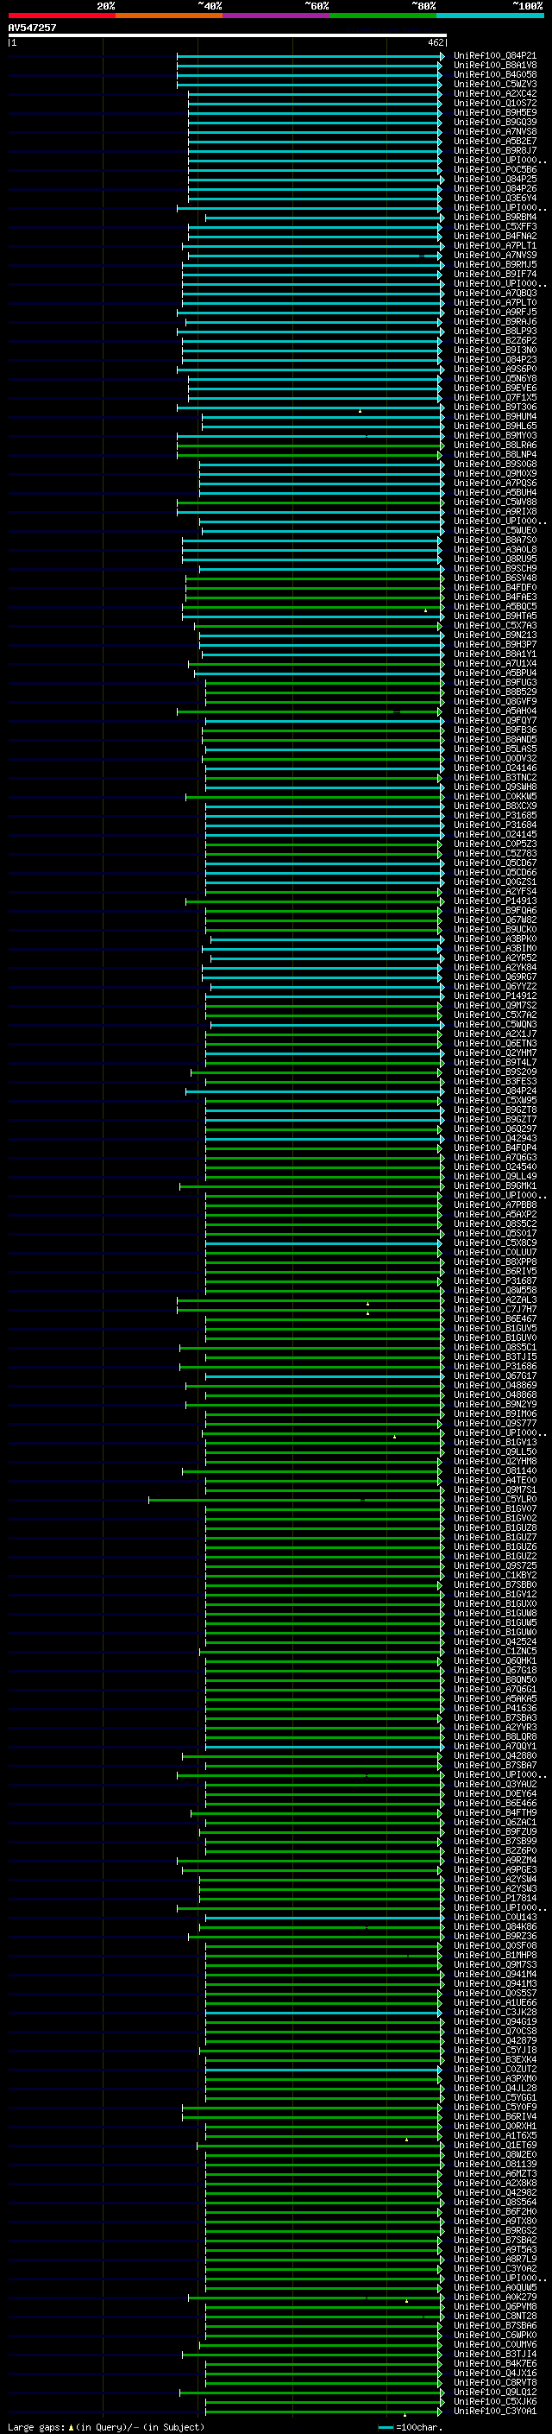Click label UniRef100_Q9LL49
The image size is (552, 2434).
494,1176
